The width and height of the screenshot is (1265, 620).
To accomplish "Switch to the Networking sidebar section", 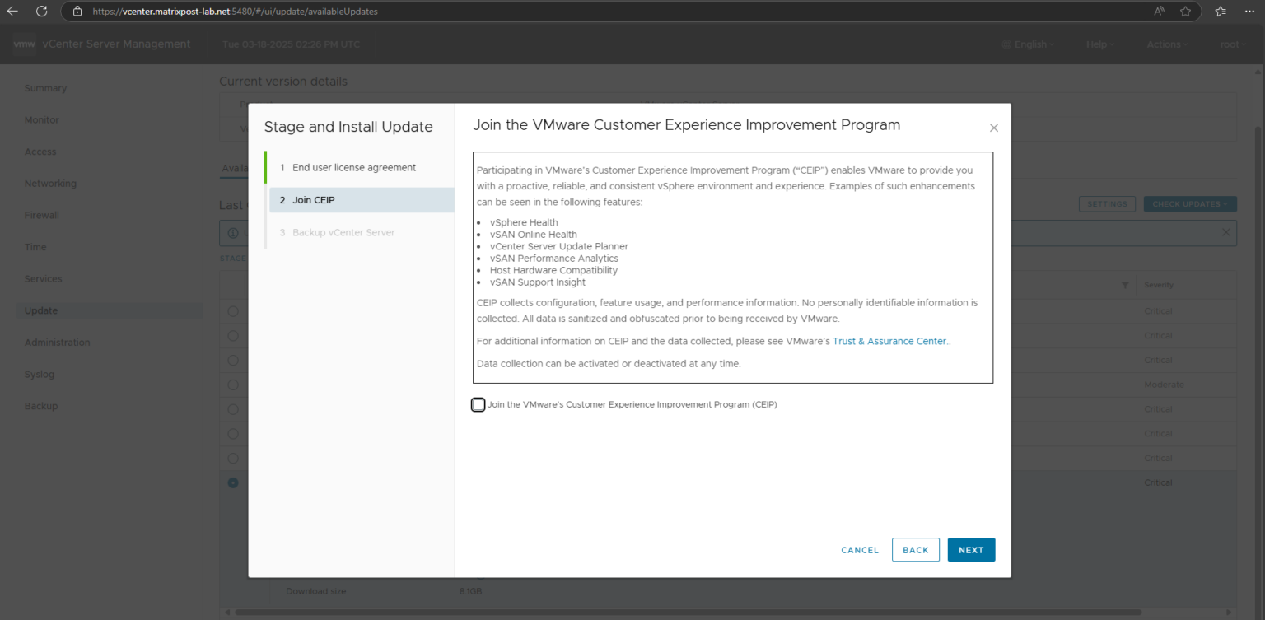I will pos(51,183).
